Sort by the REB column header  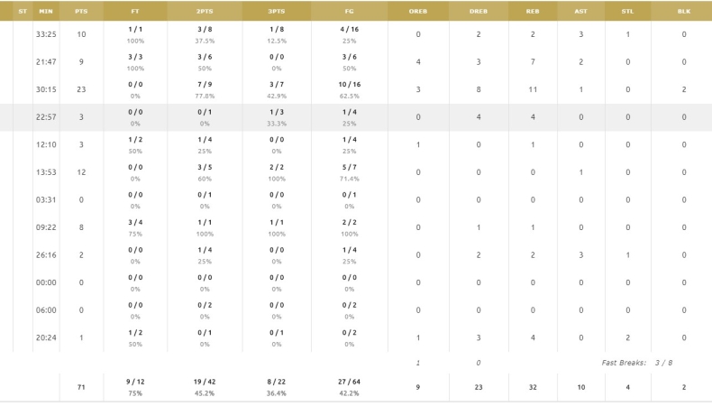tap(533, 11)
